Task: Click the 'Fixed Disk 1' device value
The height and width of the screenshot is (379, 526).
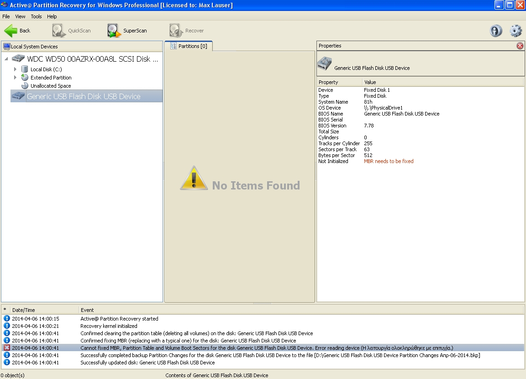Action: pos(377,90)
